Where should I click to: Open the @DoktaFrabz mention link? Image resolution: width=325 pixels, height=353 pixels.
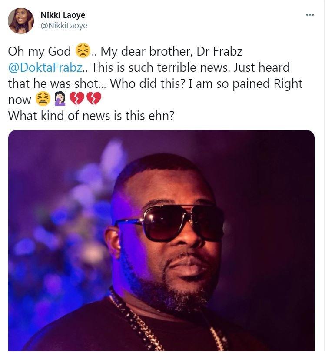coord(42,68)
